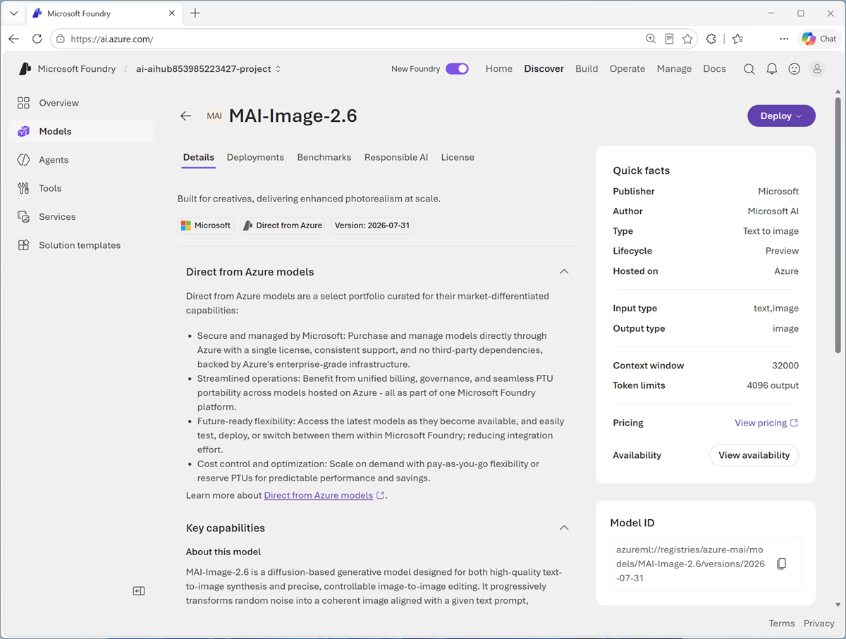Image resolution: width=846 pixels, height=639 pixels.
Task: Click the browser address bar URL
Action: (113, 39)
